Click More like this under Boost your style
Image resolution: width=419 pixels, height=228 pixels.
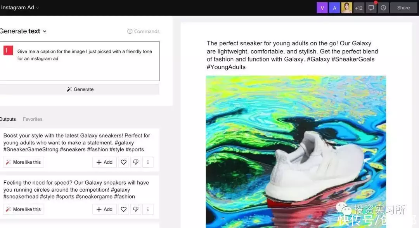pos(24,162)
